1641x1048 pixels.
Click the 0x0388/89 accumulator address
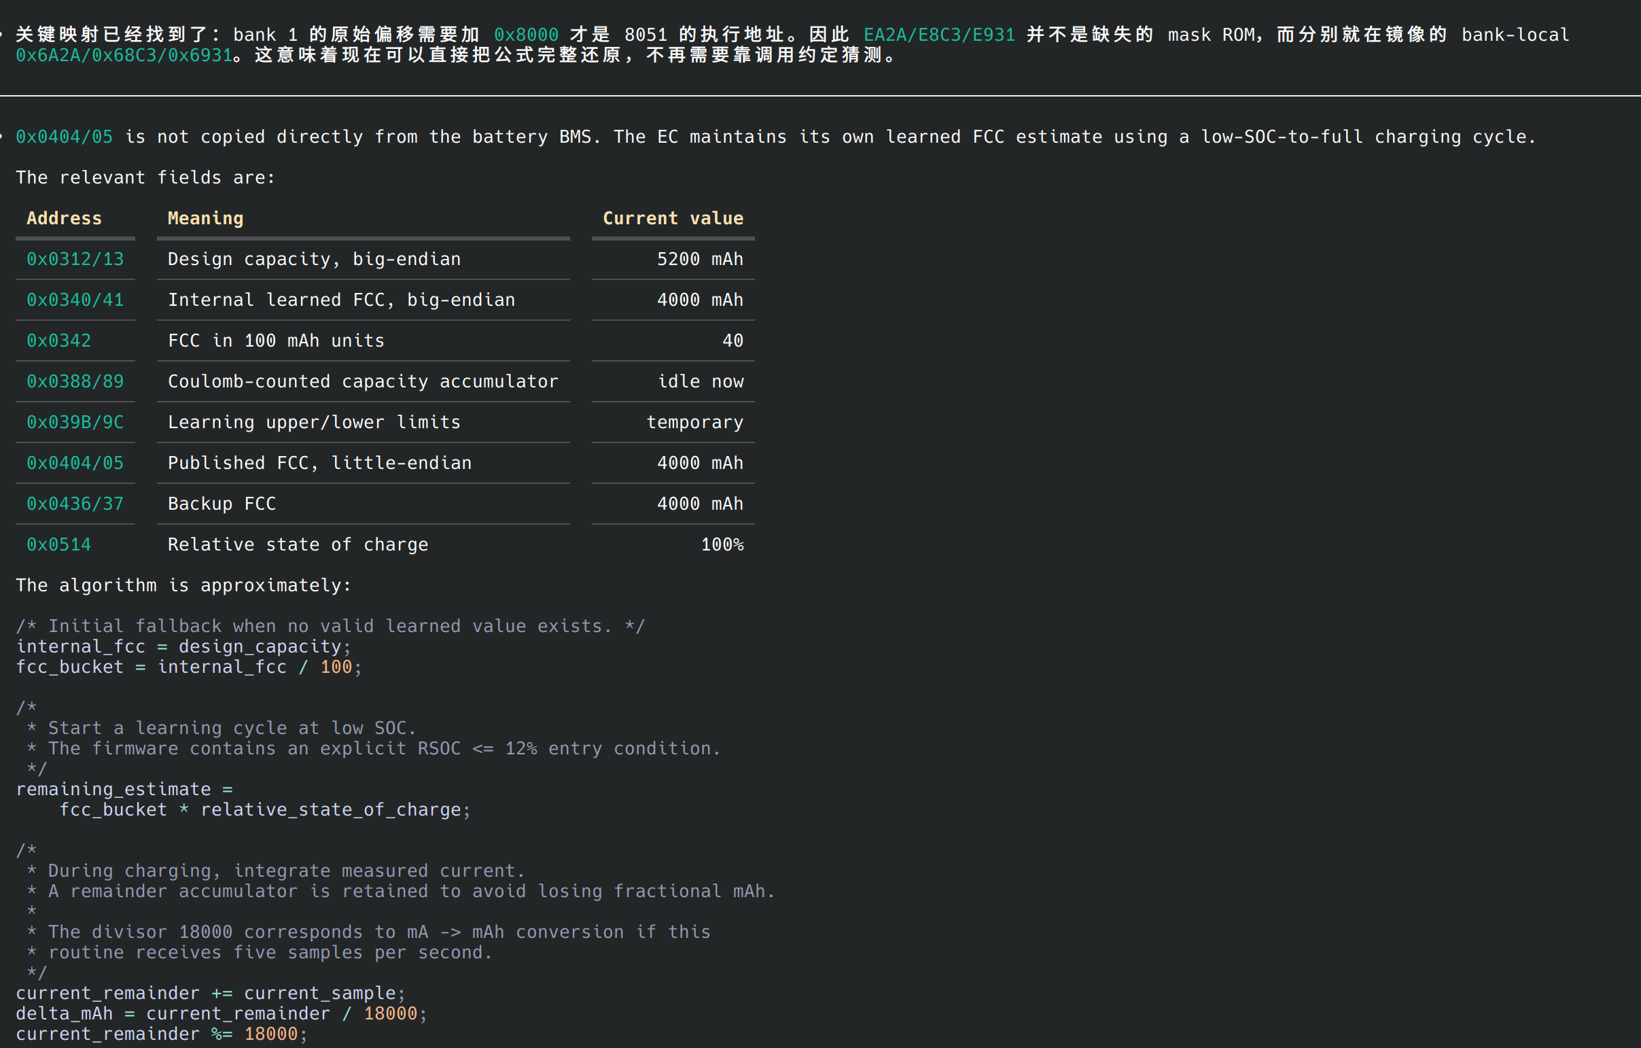[x=75, y=381]
